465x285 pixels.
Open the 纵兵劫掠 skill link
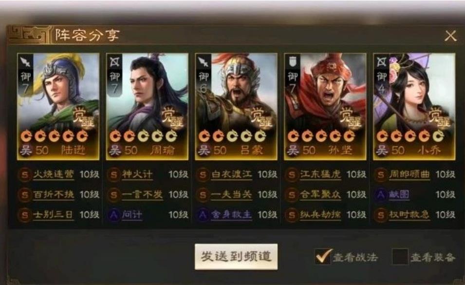pos(320,215)
